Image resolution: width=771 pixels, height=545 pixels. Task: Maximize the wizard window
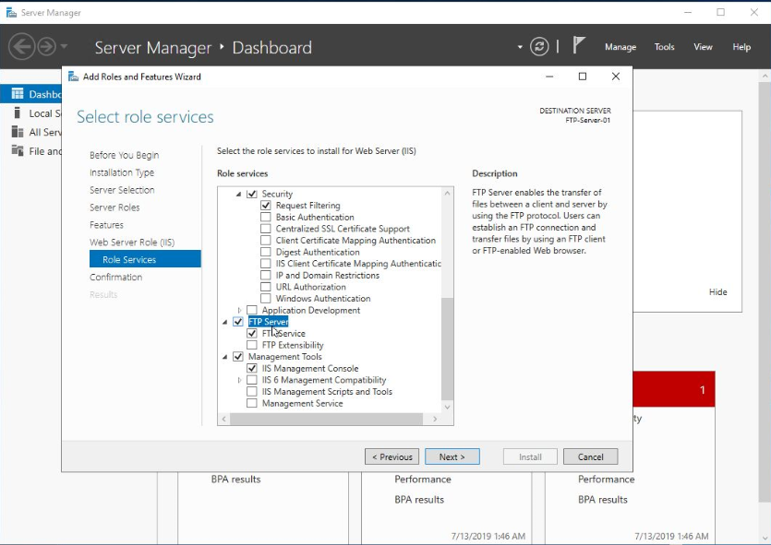click(583, 77)
